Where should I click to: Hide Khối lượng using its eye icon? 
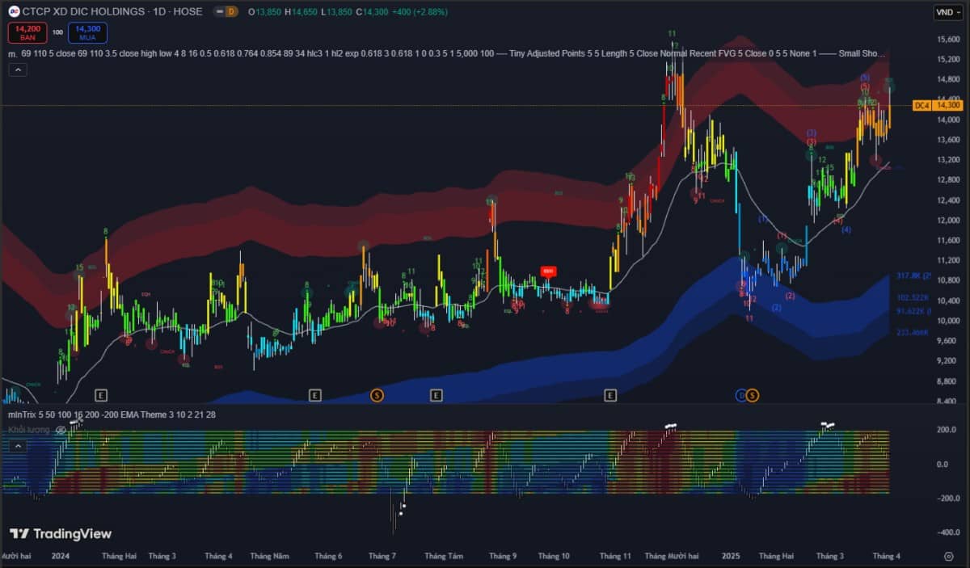click(61, 430)
